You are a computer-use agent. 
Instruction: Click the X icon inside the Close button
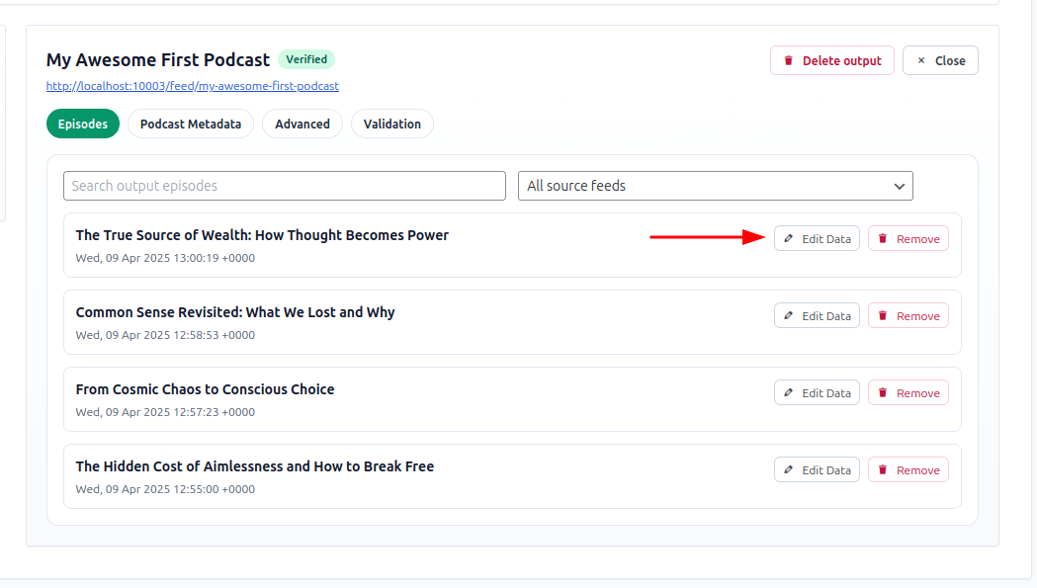pyautogui.click(x=920, y=60)
